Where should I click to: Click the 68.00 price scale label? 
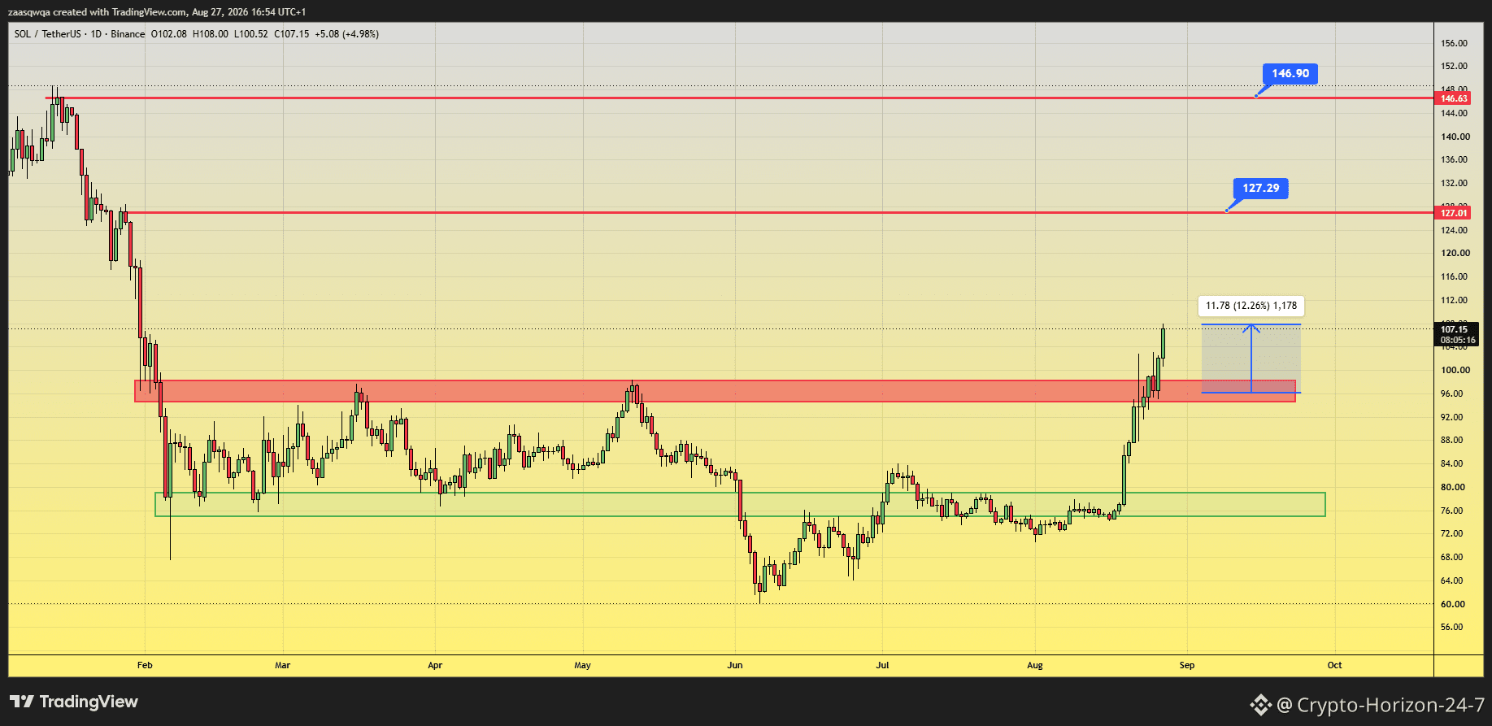pos(1452,557)
